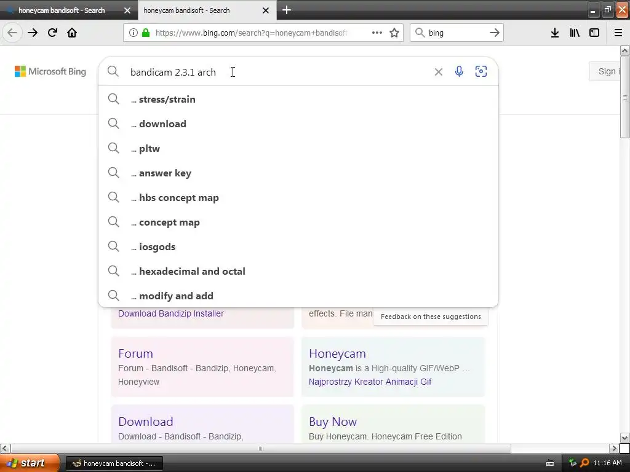Select the hbs concept map suggestion
Image resolution: width=630 pixels, height=472 pixels.
tap(298, 197)
